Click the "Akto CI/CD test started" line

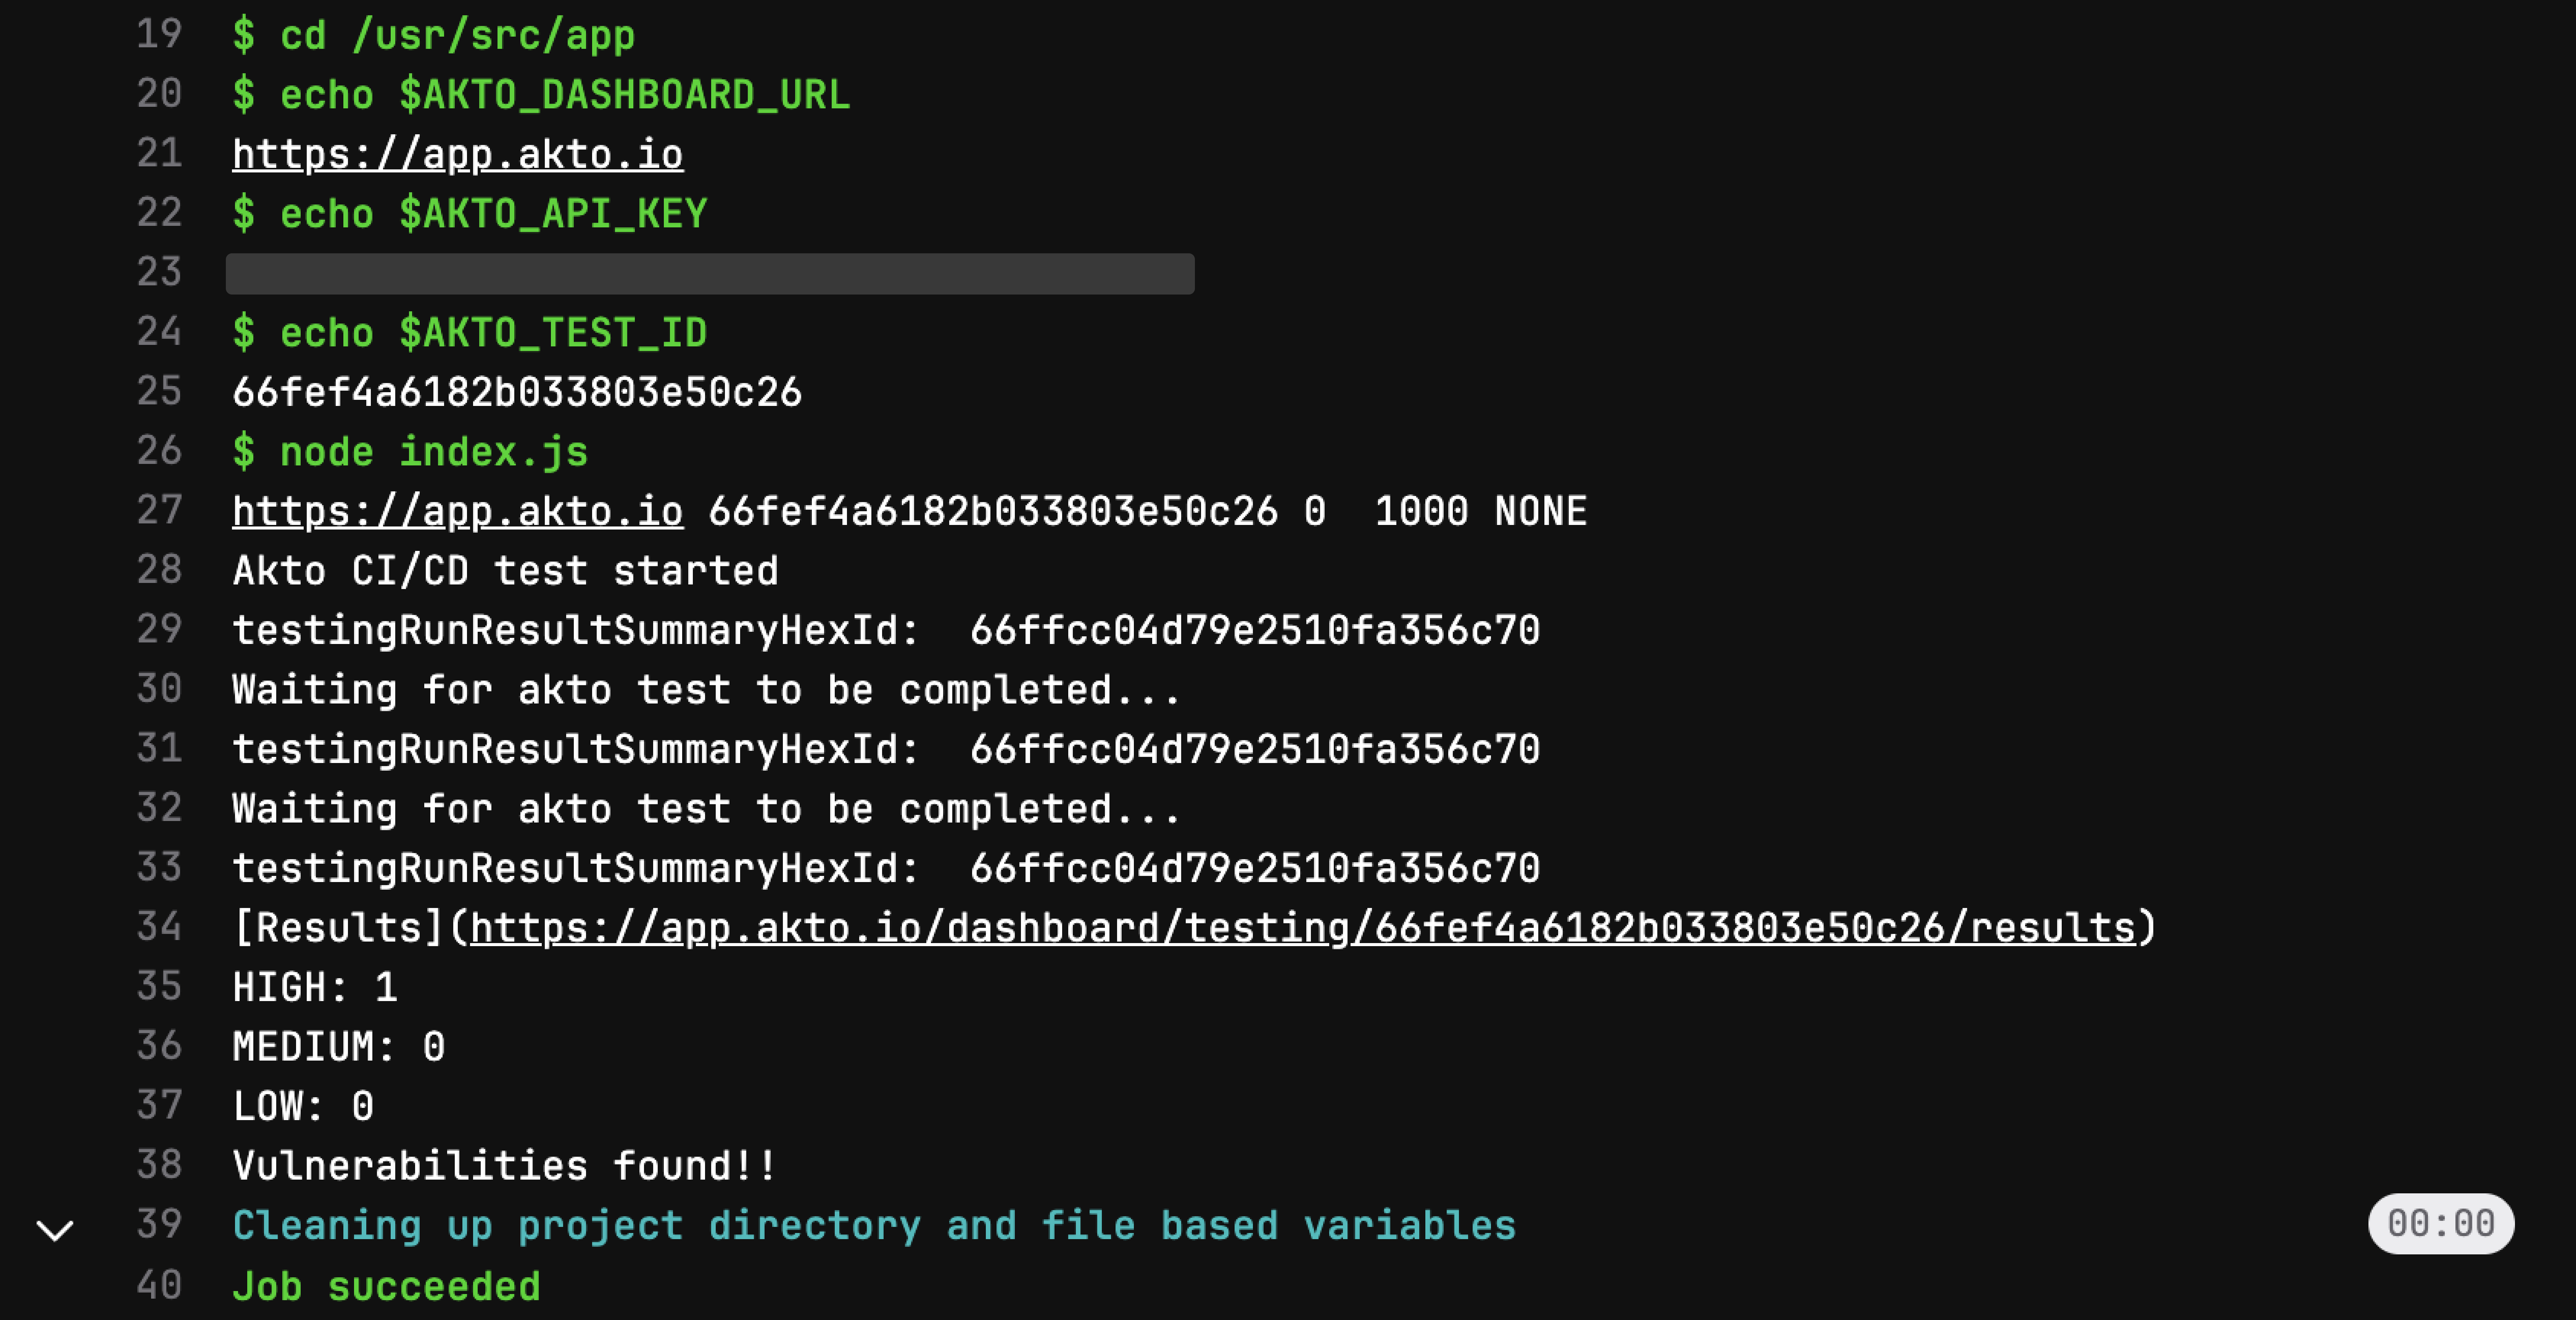click(x=505, y=571)
